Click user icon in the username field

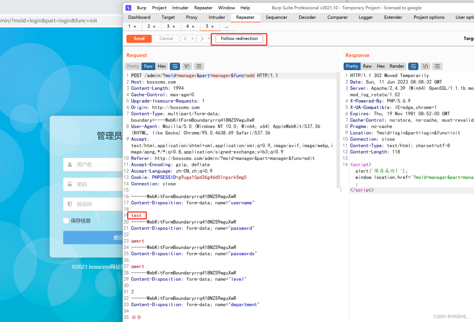pos(70,164)
